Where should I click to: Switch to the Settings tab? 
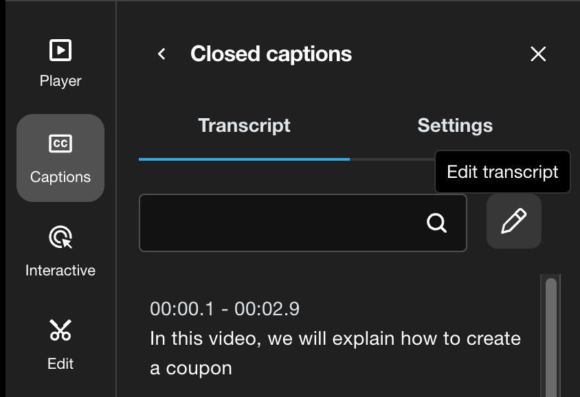coord(455,126)
